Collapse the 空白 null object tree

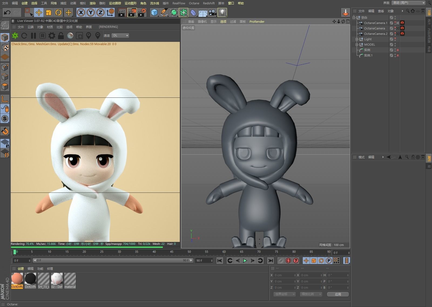(x=354, y=18)
